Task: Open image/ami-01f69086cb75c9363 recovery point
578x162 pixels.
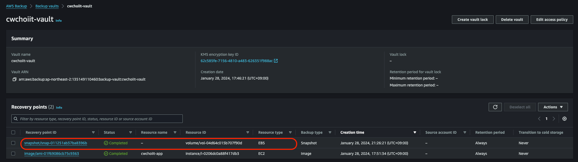Action: pos(52,154)
